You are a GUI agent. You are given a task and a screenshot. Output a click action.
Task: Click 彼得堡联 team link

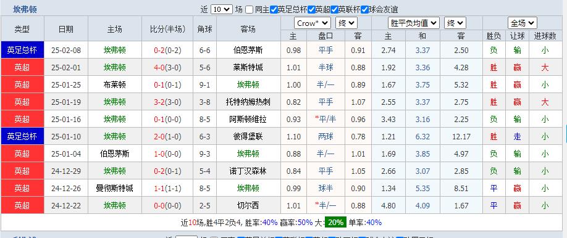pyautogui.click(x=248, y=136)
